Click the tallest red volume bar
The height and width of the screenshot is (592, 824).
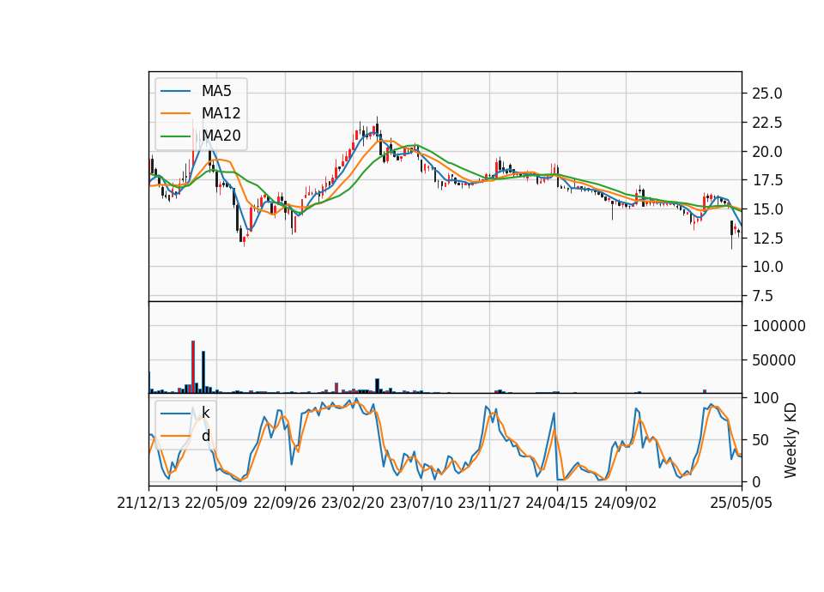(193, 366)
